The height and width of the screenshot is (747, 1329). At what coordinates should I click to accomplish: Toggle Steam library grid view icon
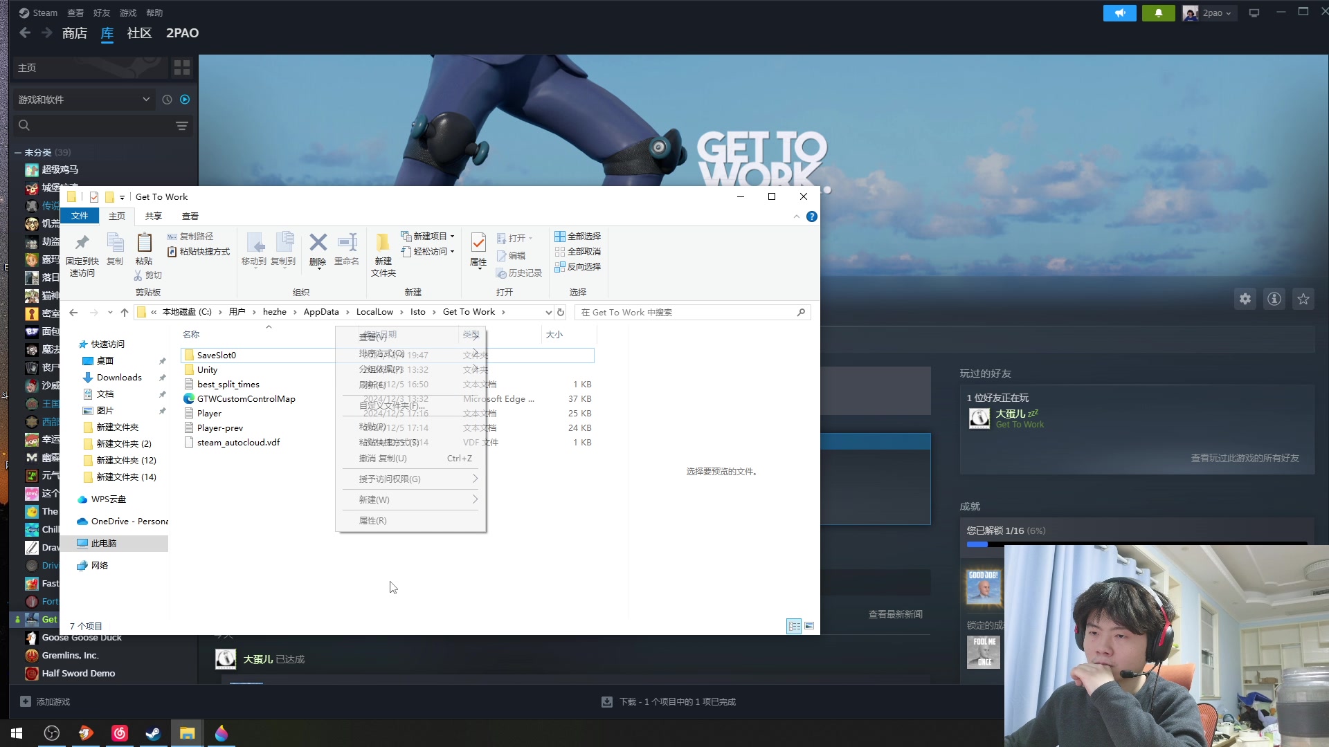(182, 68)
